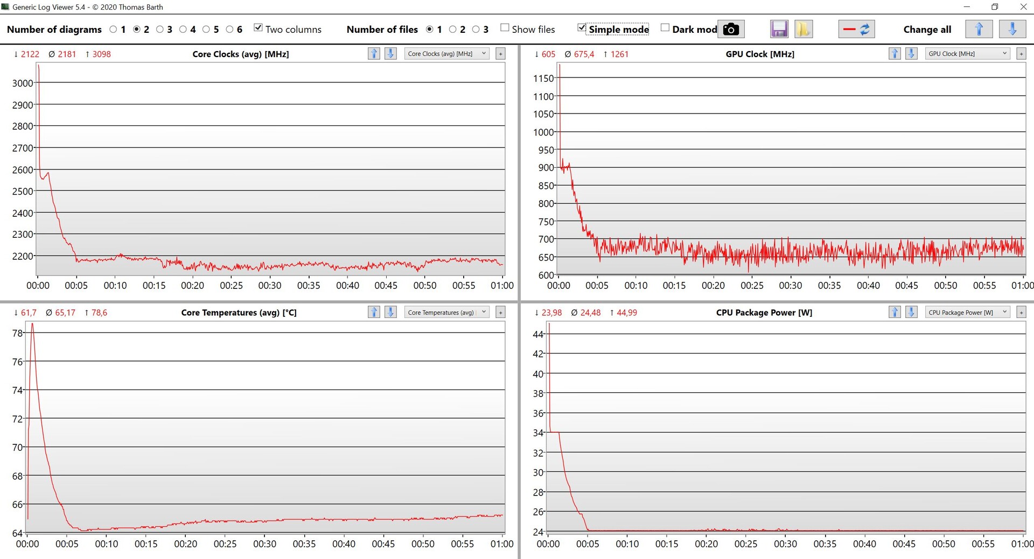The width and height of the screenshot is (1034, 559).
Task: Open the CPU Package Power dropdown
Action: (x=967, y=313)
